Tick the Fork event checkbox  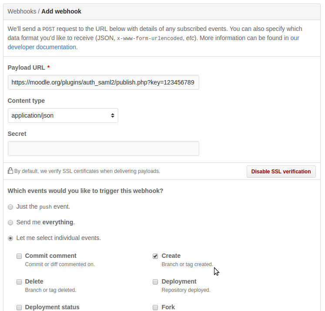coord(155,307)
